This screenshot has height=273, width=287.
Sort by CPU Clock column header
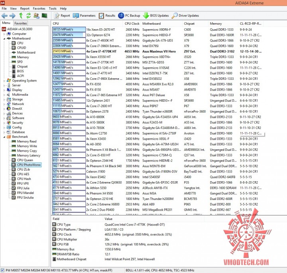pos(132,24)
